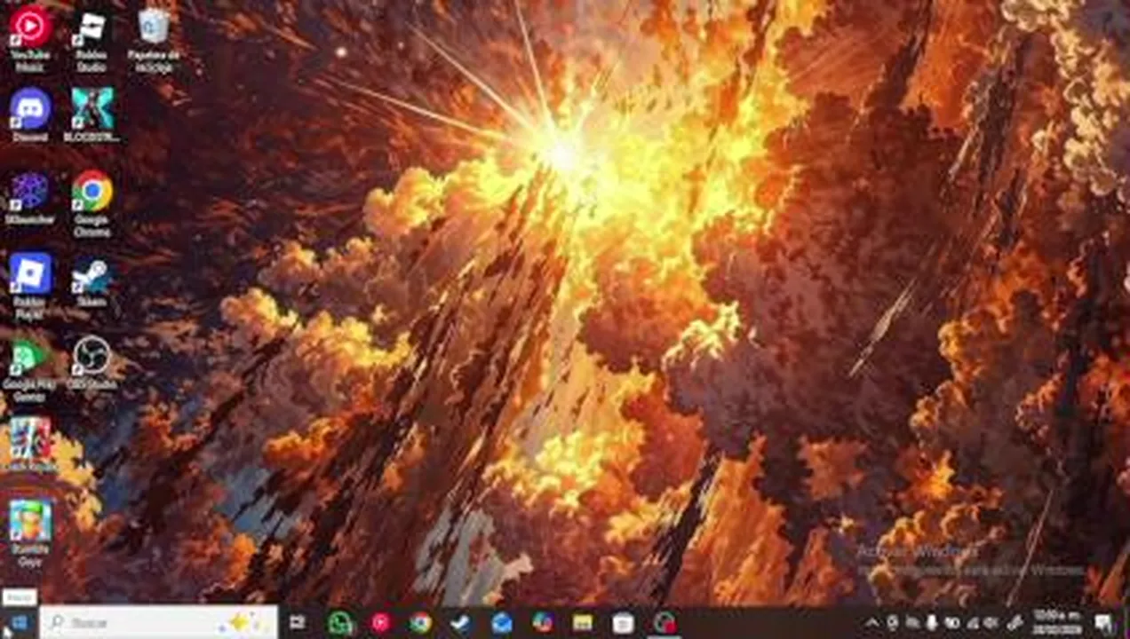
Task: Open the Windows Start menu
Action: (19, 623)
